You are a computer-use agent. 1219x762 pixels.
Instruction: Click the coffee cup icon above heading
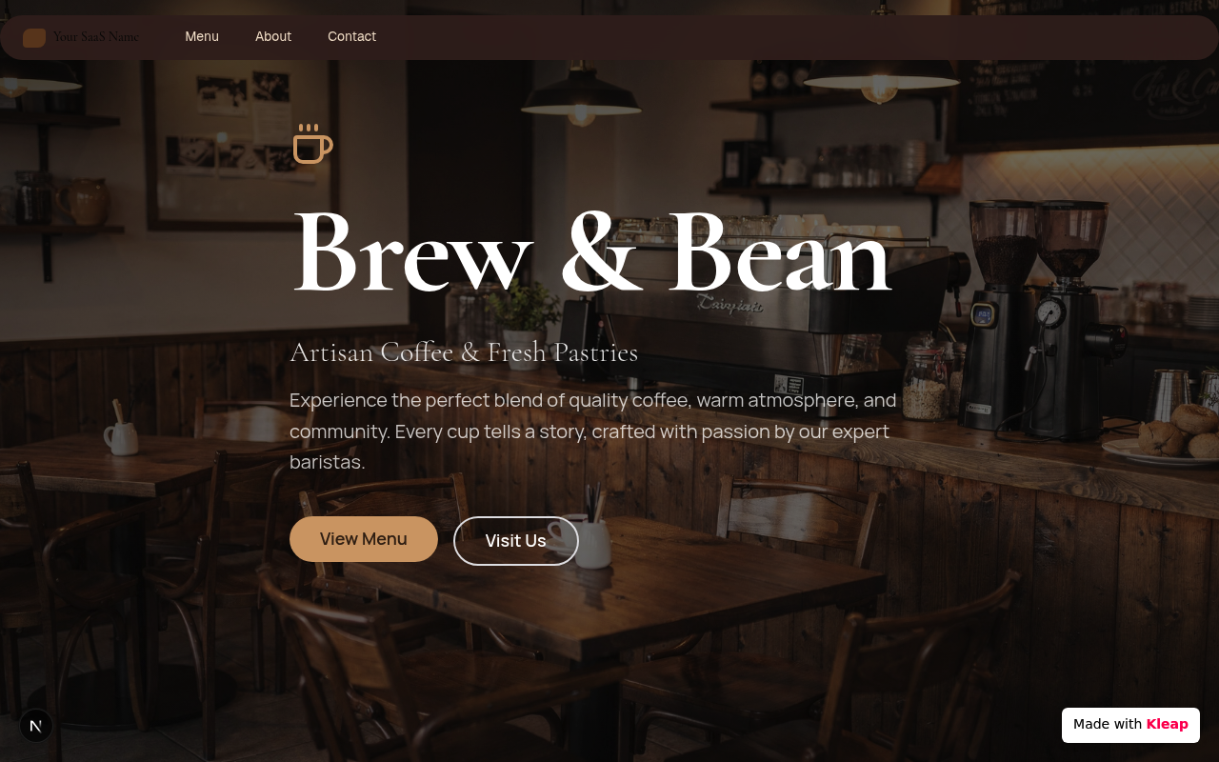coord(312,144)
